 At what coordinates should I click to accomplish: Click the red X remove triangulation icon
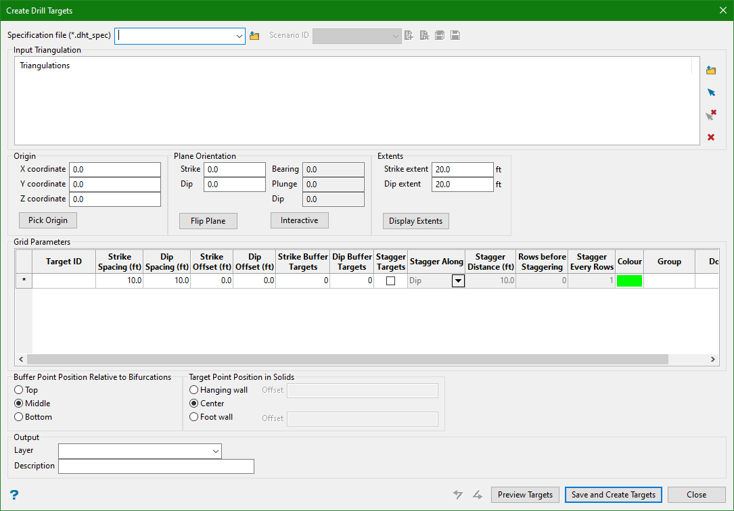pyautogui.click(x=711, y=137)
